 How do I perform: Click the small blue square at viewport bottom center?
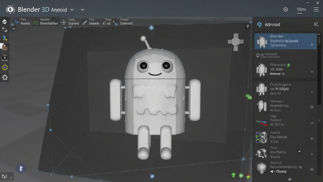coord(152,176)
